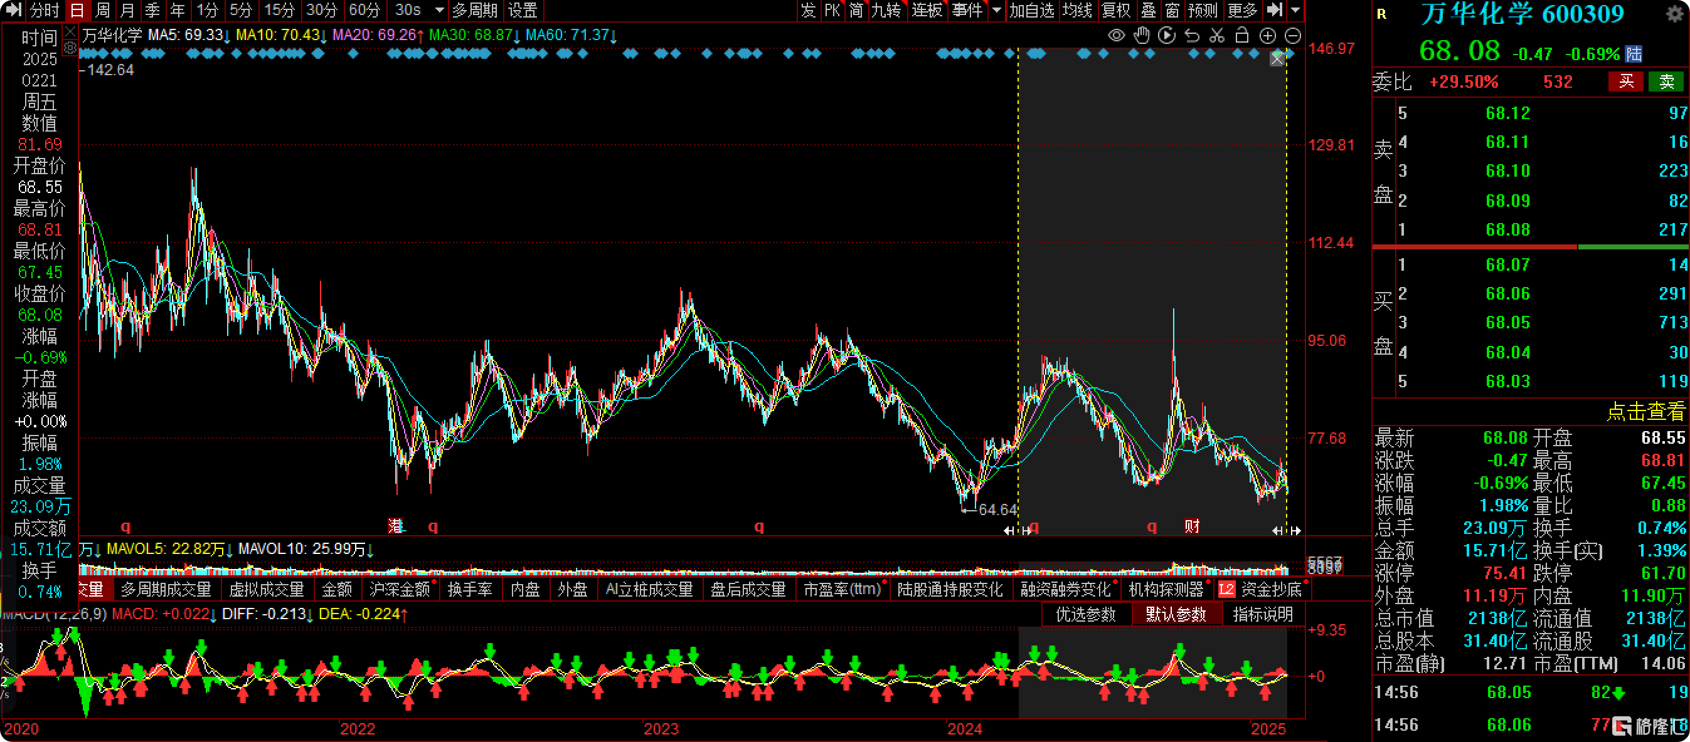Select the 月 monthly period tab

[x=127, y=10]
